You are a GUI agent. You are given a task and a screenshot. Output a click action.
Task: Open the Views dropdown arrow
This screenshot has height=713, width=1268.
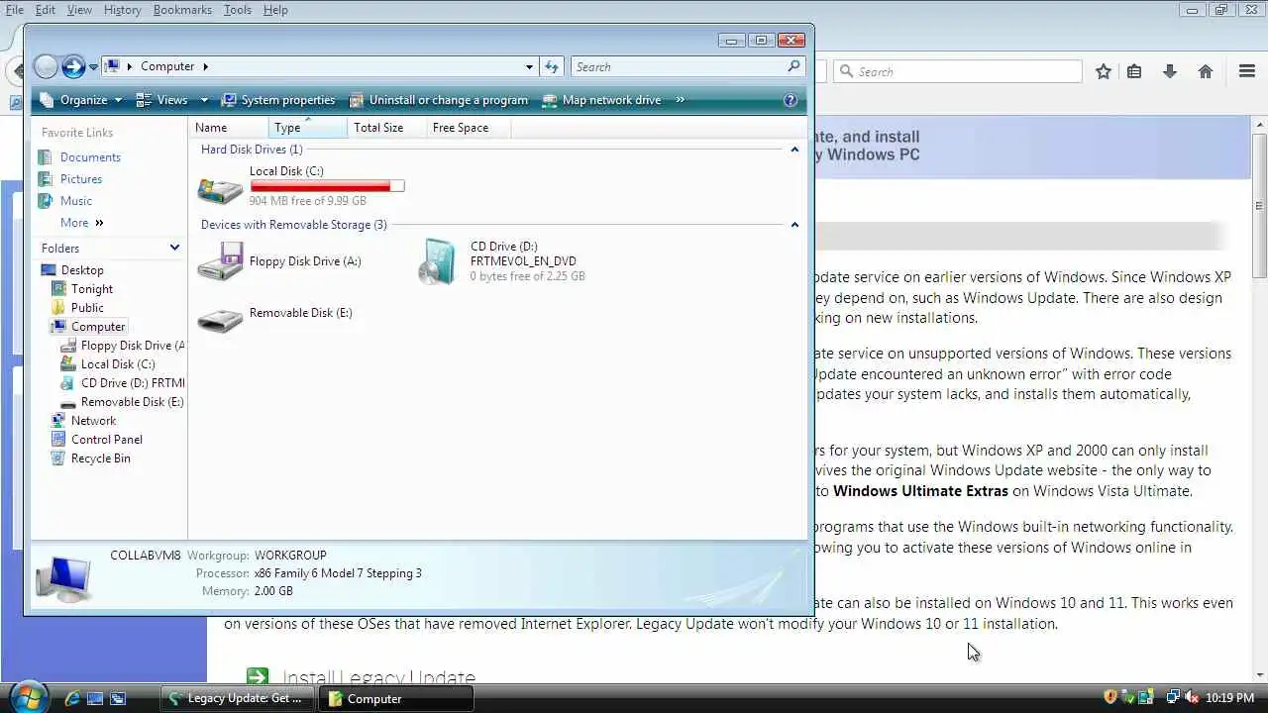[204, 100]
